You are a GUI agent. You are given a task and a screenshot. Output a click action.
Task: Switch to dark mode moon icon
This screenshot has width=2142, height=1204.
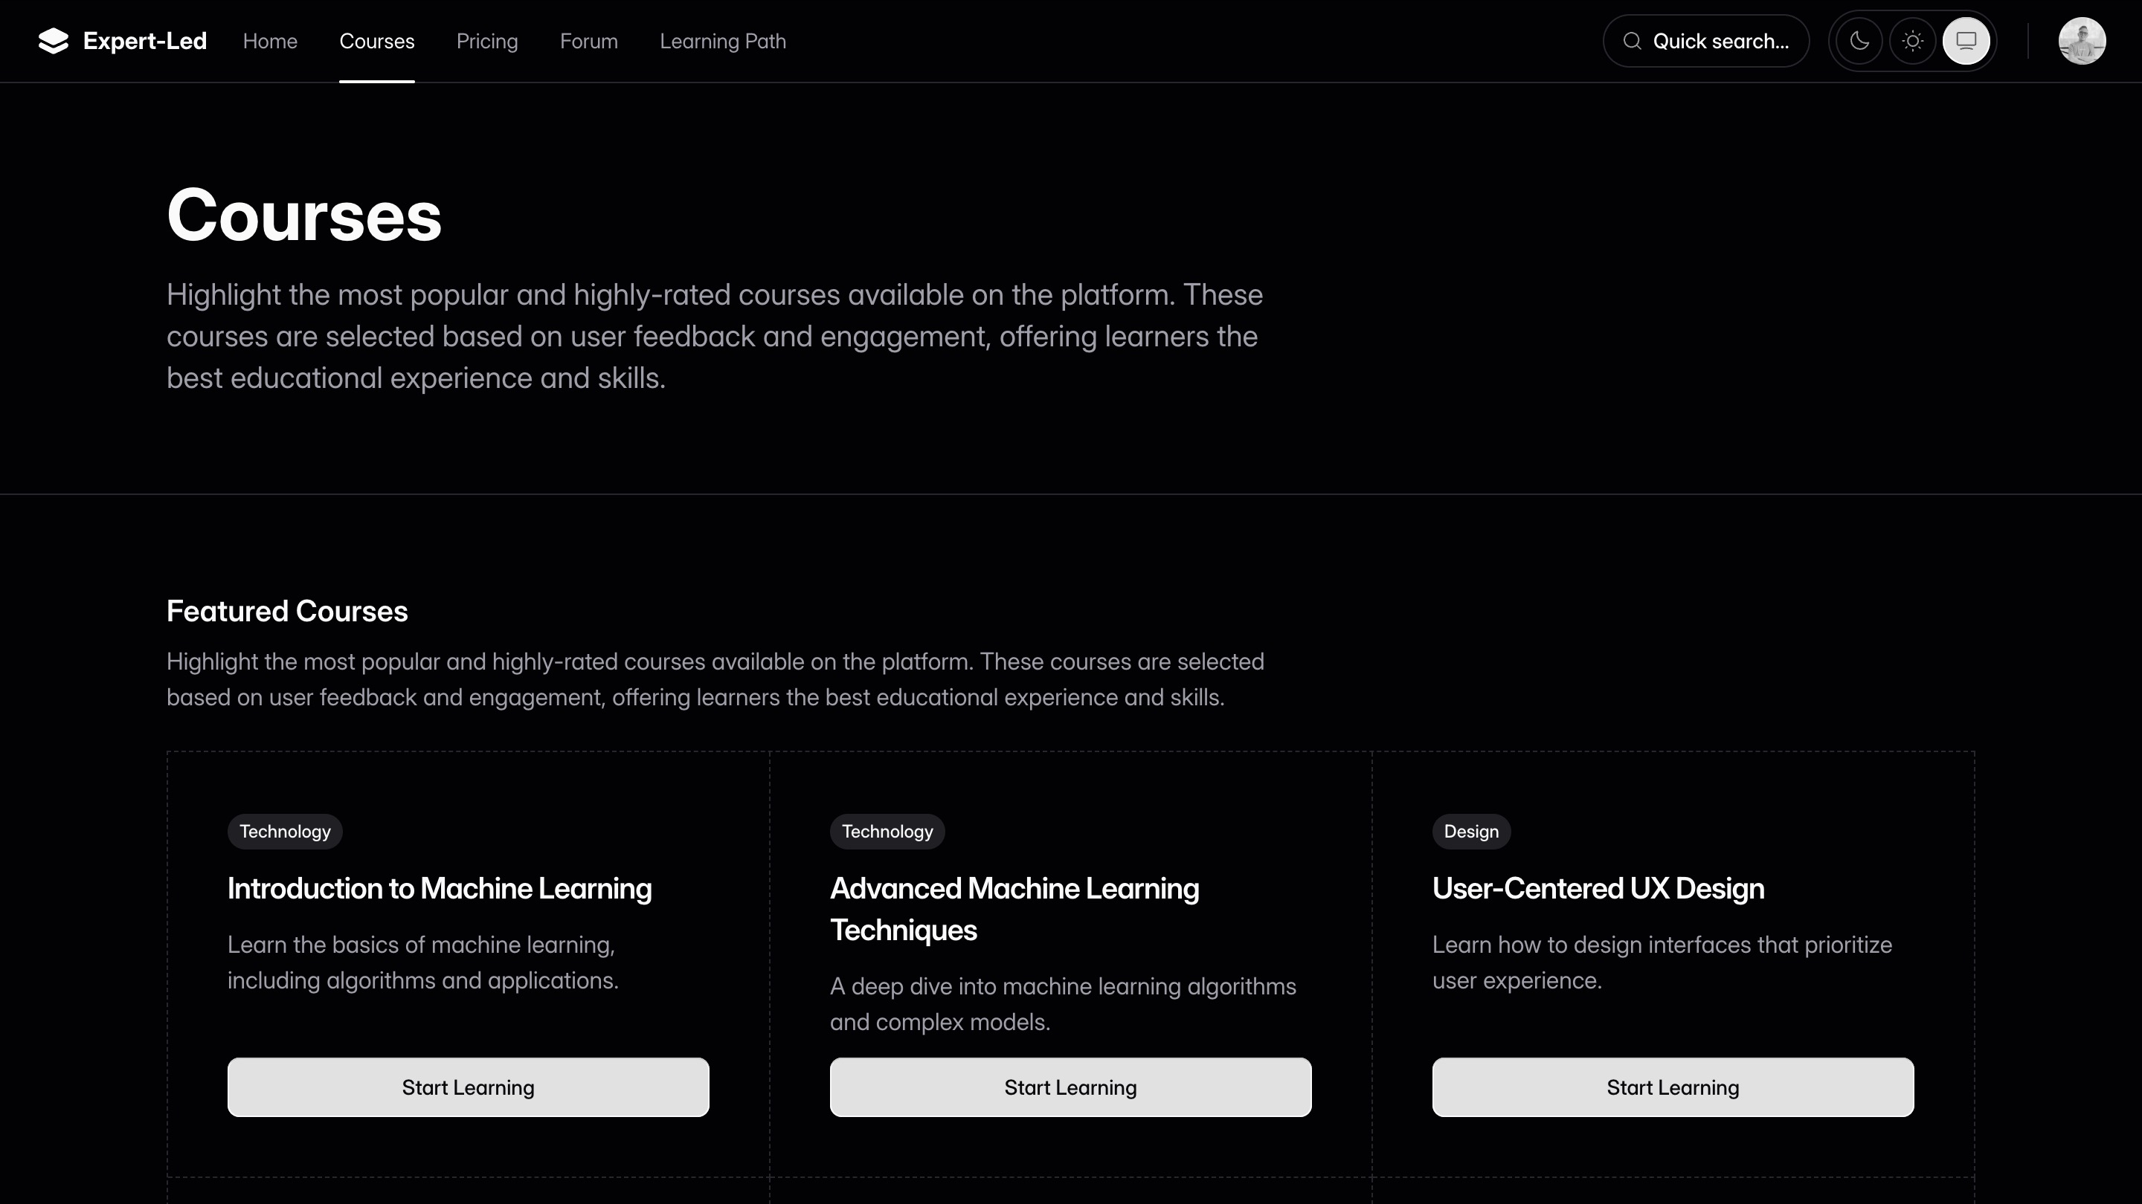1859,41
